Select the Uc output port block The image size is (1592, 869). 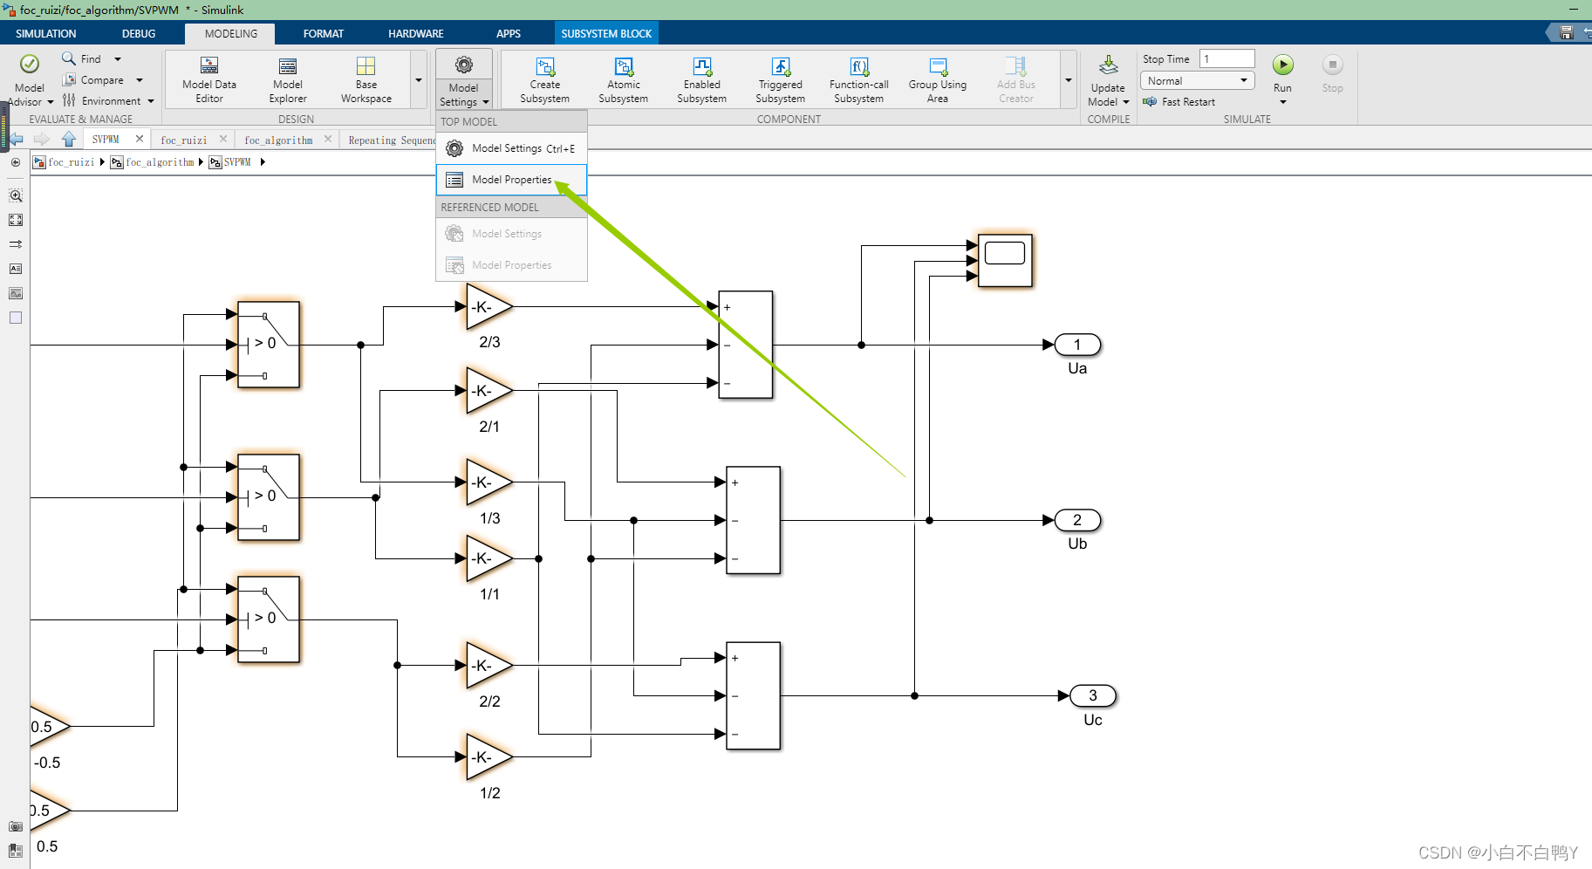tap(1093, 696)
